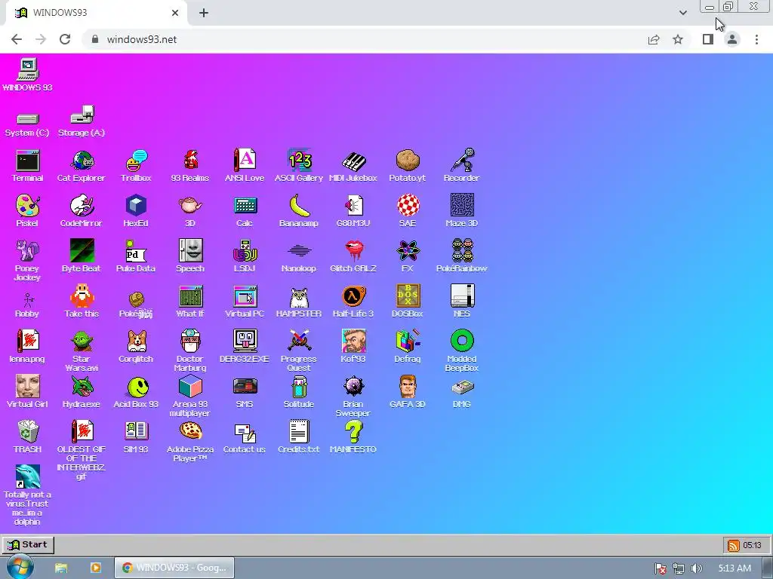Open the Nanoloop icon
This screenshot has width=773, height=579.
point(299,256)
